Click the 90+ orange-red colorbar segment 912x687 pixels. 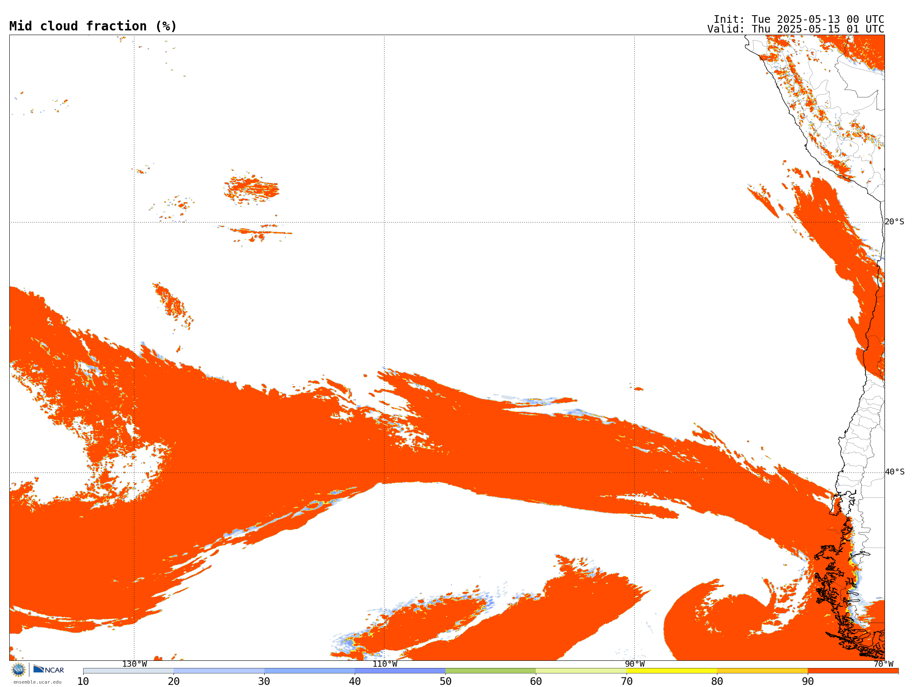pyautogui.click(x=853, y=671)
